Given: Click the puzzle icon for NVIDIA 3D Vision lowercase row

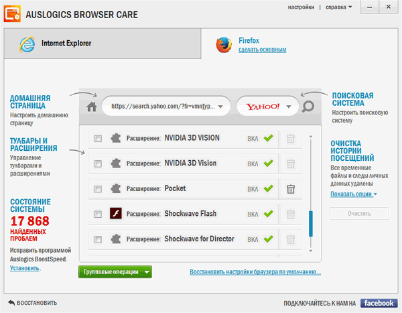Looking at the screenshot, I should pyautogui.click(x=116, y=164).
